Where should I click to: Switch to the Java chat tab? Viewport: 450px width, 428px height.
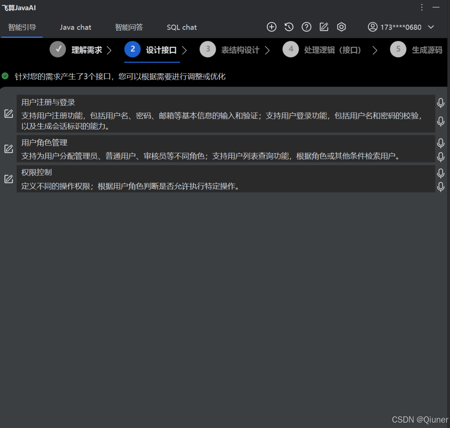pos(75,27)
